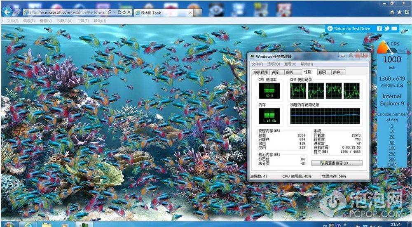Go back with the IE back arrow
Image resolution: width=412 pixels, height=227 pixels.
click(x=7, y=12)
